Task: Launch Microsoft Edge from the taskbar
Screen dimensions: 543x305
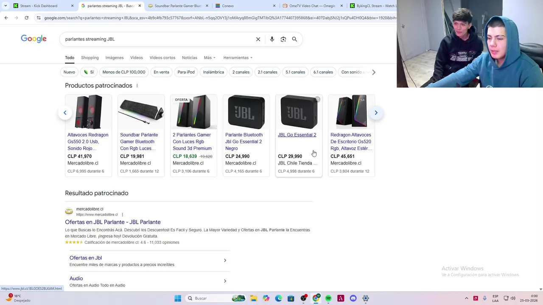Action: click(278, 298)
